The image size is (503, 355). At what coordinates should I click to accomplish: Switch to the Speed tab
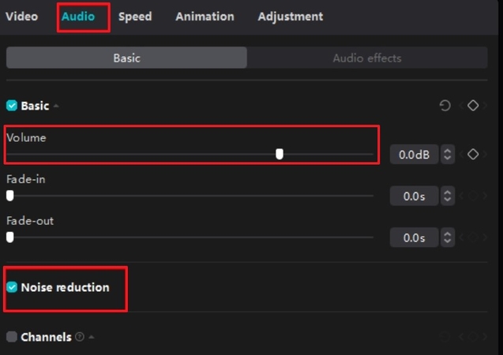click(135, 17)
